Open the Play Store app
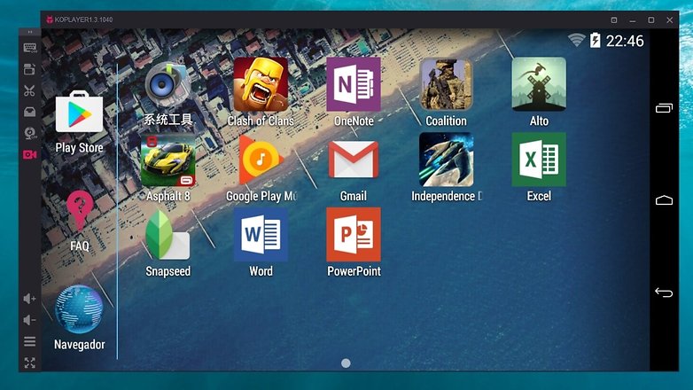Screen dimensions: 693x390 [x=79, y=113]
